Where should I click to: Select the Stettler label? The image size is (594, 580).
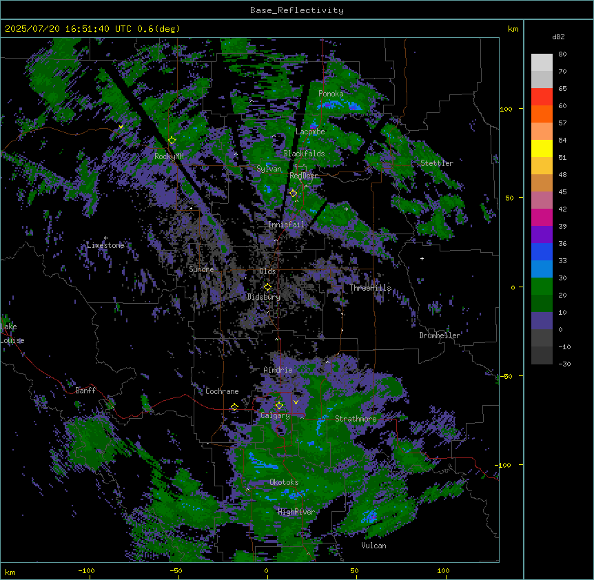click(x=437, y=163)
